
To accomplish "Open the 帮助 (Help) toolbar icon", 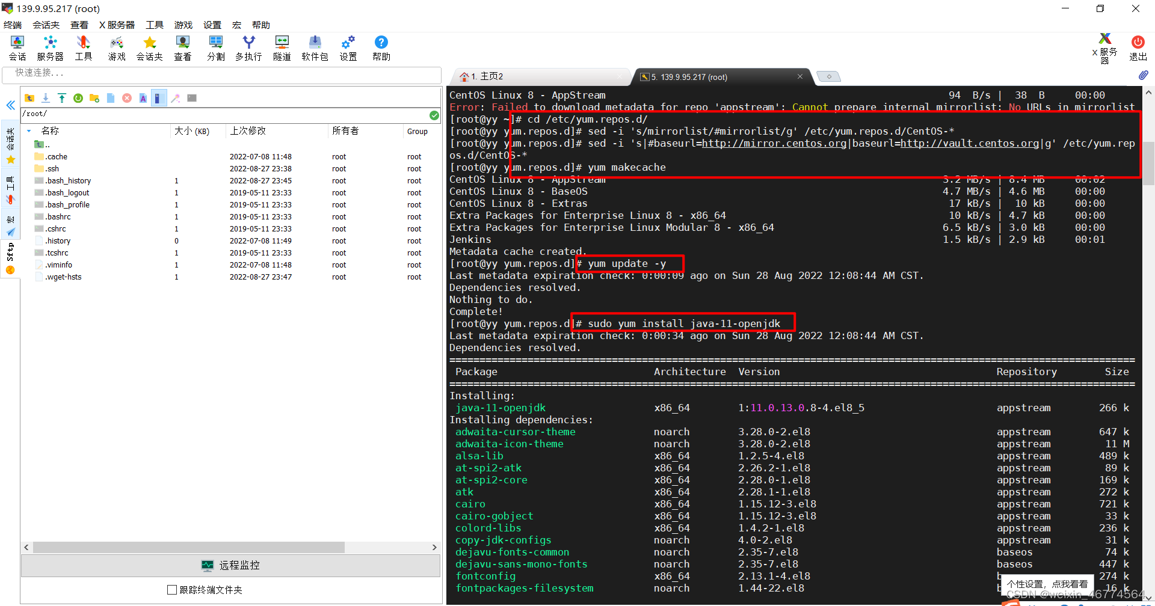I will pyautogui.click(x=381, y=48).
